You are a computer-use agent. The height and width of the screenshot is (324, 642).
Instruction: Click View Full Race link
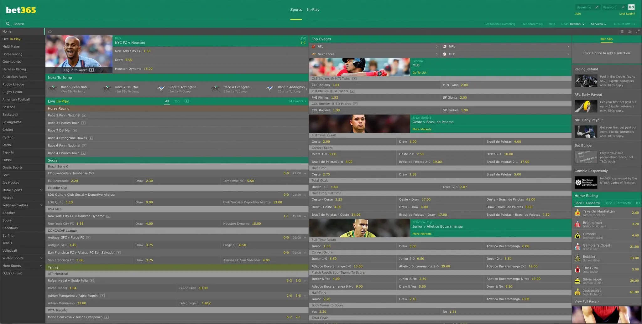(x=587, y=302)
